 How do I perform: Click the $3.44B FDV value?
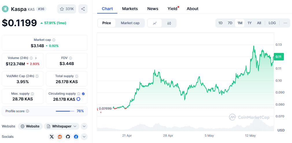[67, 64]
